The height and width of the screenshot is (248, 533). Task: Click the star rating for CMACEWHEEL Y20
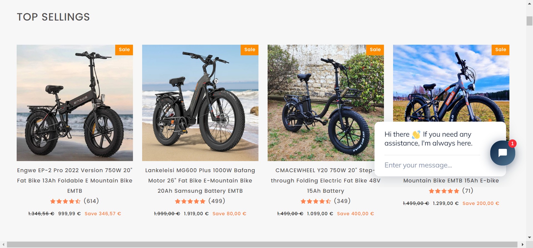316,201
